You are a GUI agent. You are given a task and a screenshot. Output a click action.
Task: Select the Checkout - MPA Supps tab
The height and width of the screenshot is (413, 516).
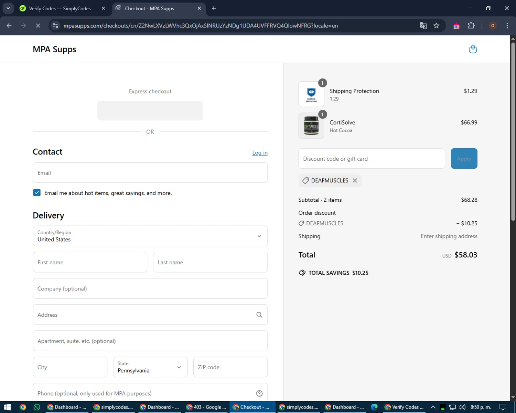149,8
